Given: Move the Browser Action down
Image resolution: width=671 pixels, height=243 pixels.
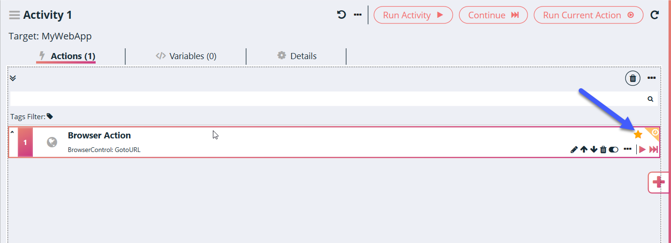Looking at the screenshot, I should tap(594, 150).
